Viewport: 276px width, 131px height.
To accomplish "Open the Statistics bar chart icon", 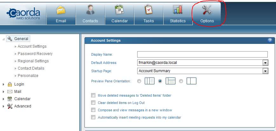I will click(178, 10).
